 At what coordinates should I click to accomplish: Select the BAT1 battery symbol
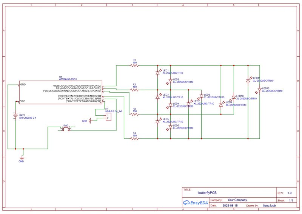tap(15, 115)
